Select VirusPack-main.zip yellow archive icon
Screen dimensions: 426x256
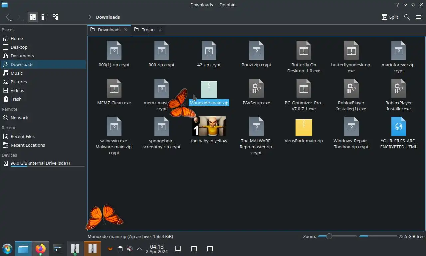(304, 127)
